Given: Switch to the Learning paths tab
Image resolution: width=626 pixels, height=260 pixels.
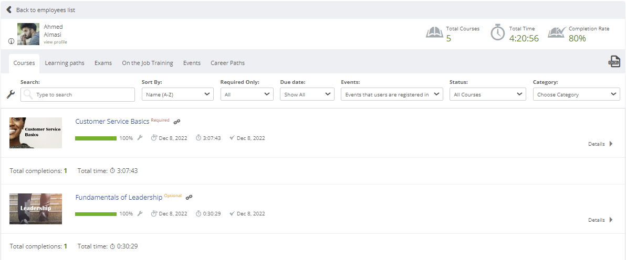Looking at the screenshot, I should [x=65, y=63].
